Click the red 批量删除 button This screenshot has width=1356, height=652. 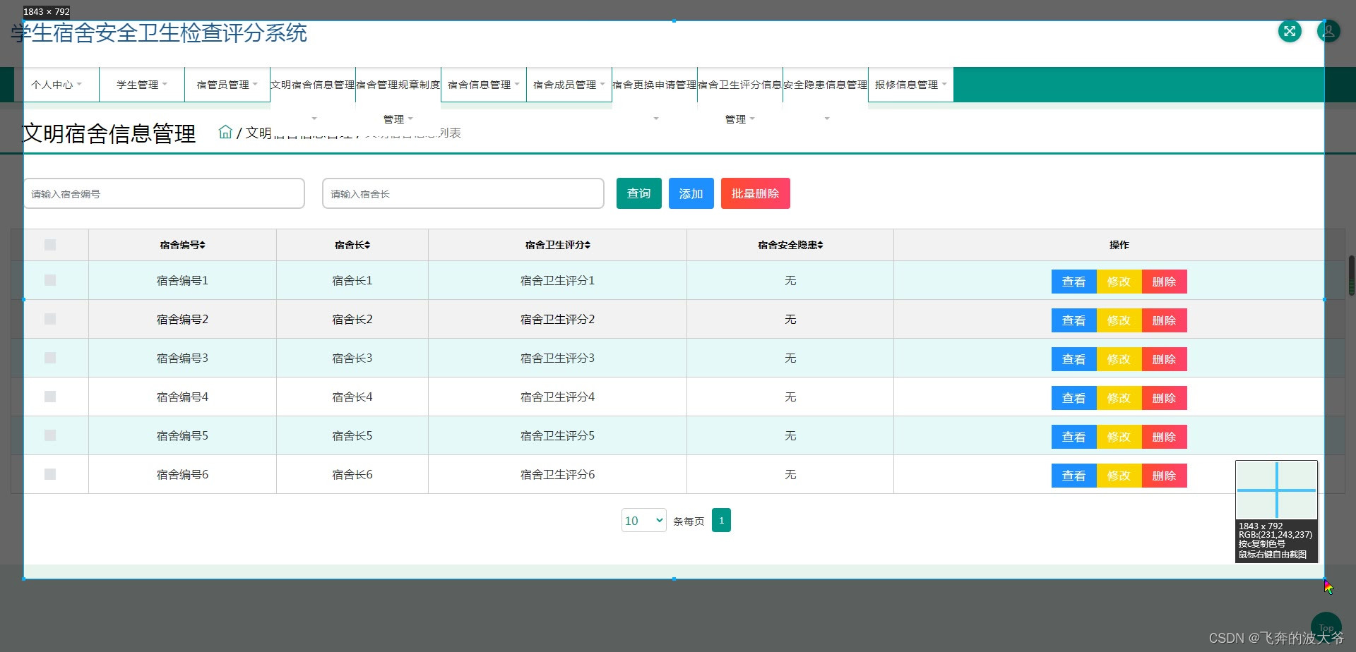[x=756, y=193]
